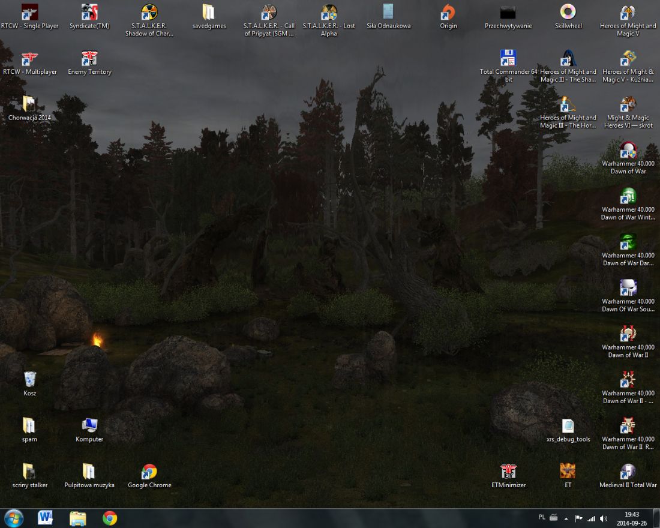Select the xrs_debug_tools file
The image size is (660, 528).
pos(568,427)
